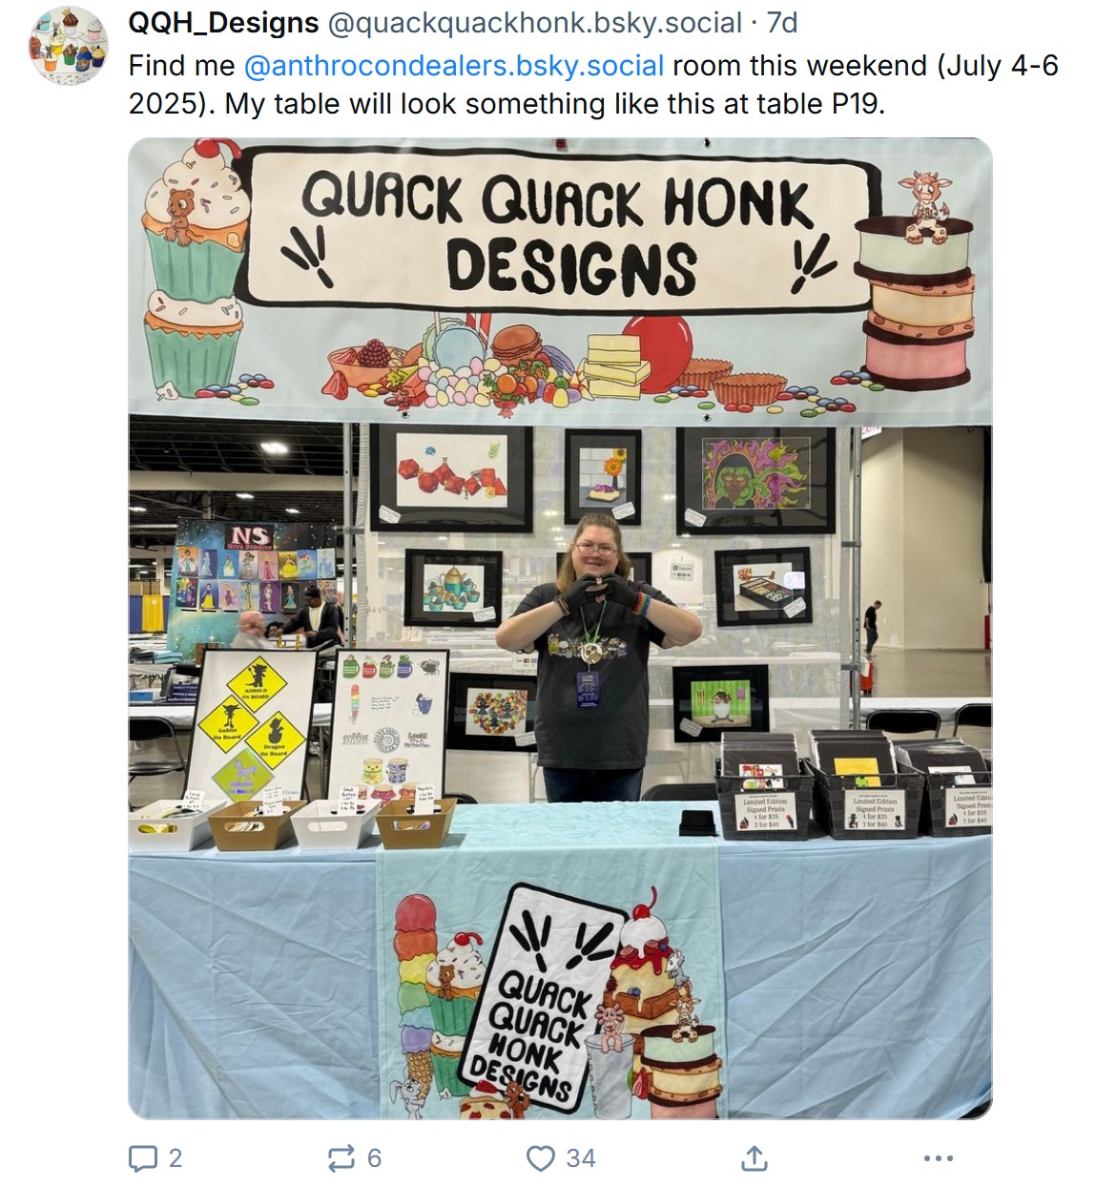Open the @anthrocondealers.bsky.social mention
1096x1187 pixels.
click(454, 66)
